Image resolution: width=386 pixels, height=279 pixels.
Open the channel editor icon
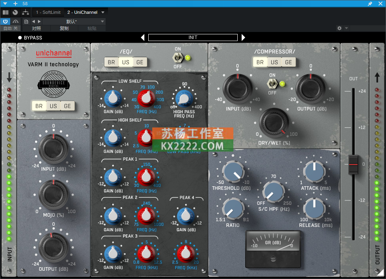6,12
